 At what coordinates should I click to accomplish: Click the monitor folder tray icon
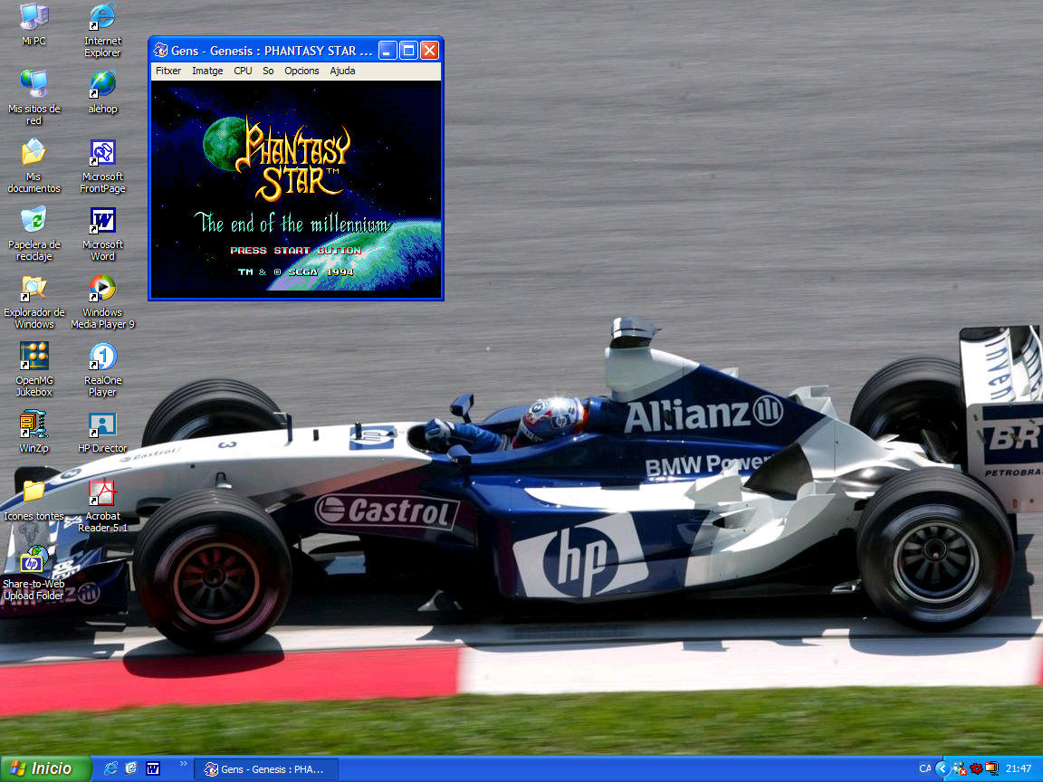tap(991, 768)
